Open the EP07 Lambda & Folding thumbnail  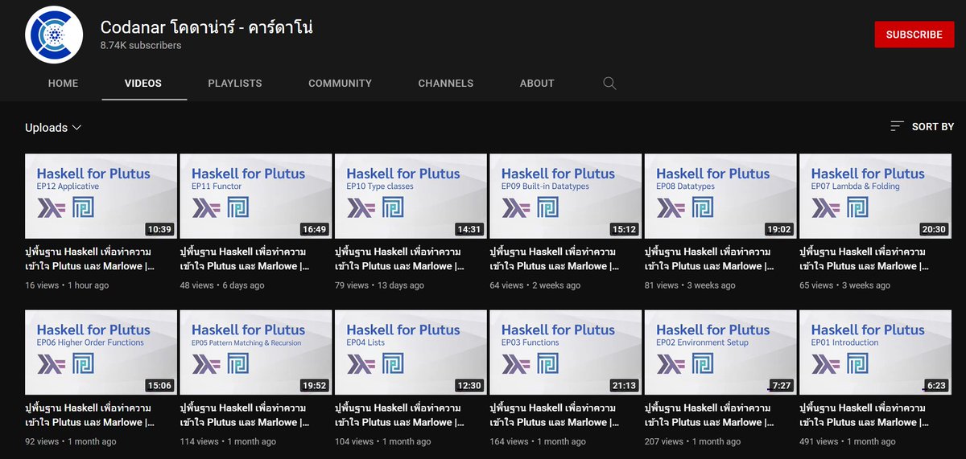[875, 196]
